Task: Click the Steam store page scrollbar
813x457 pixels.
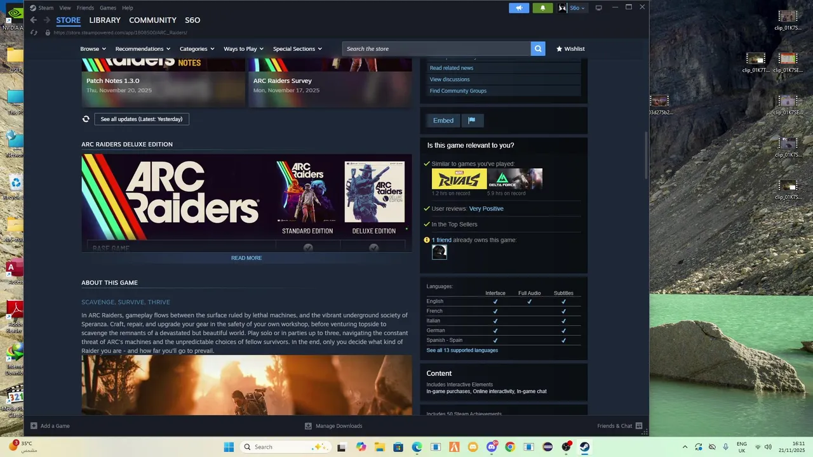Action: coord(647,154)
